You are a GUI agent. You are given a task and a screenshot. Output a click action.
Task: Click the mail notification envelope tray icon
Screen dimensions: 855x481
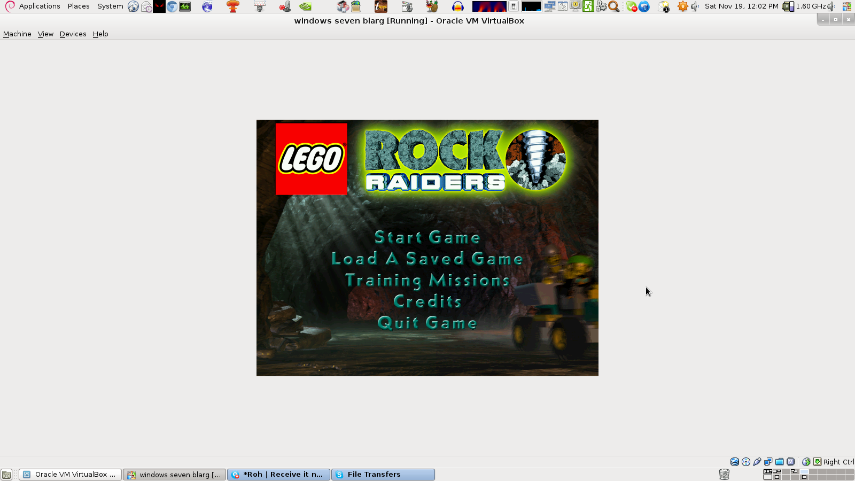tap(663, 6)
